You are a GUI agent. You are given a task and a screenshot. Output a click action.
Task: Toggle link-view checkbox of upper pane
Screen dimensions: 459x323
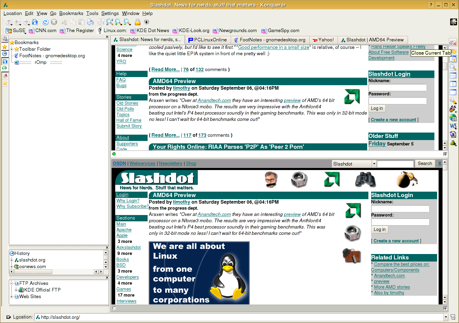(x=445, y=154)
